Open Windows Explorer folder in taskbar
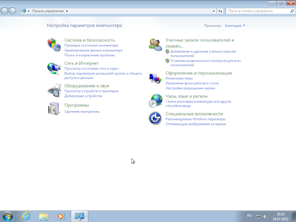The image size is (296, 222). [x=43, y=217]
